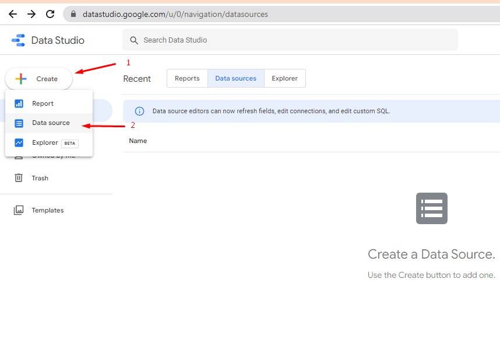This screenshot has height=345, width=500.
Task: Click the BETA badge next to Explorer
Action: tap(70, 143)
